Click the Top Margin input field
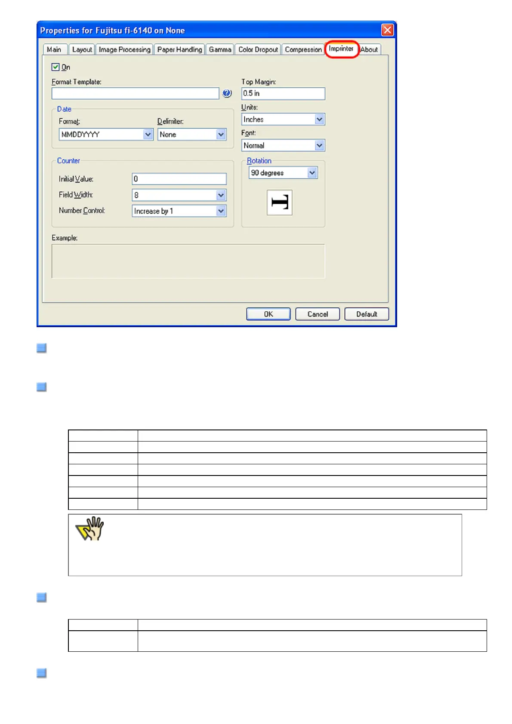The width and height of the screenshot is (512, 724). coord(283,93)
